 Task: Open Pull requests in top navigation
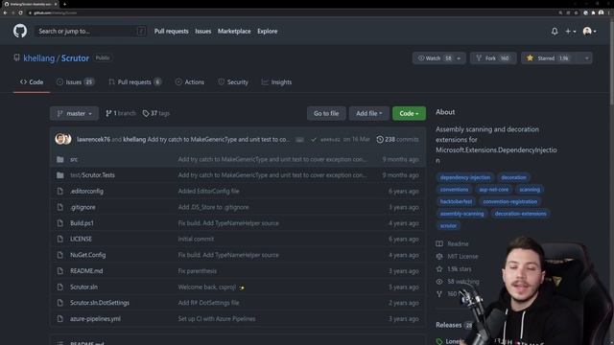pos(171,32)
